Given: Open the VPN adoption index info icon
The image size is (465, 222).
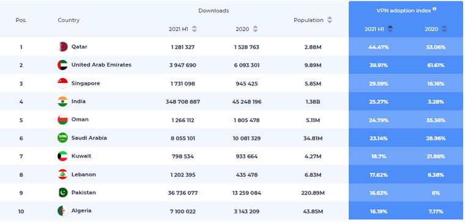Looking at the screenshot, I should pyautogui.click(x=434, y=9).
